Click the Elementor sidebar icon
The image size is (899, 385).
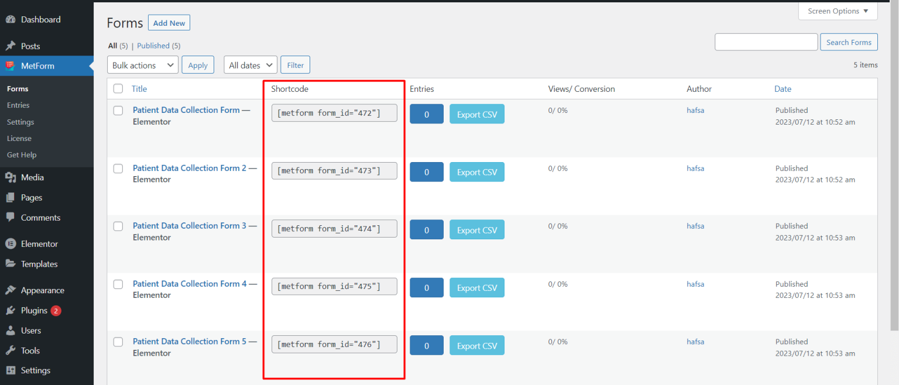pos(12,243)
